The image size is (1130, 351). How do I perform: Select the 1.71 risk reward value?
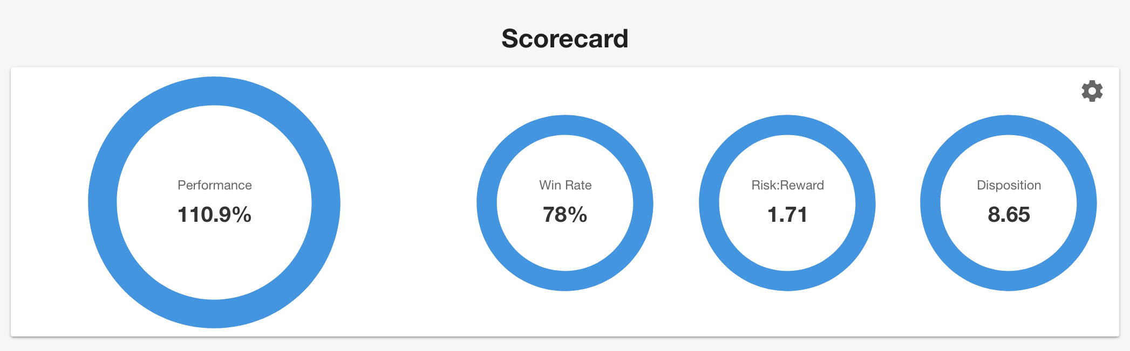pos(787,214)
